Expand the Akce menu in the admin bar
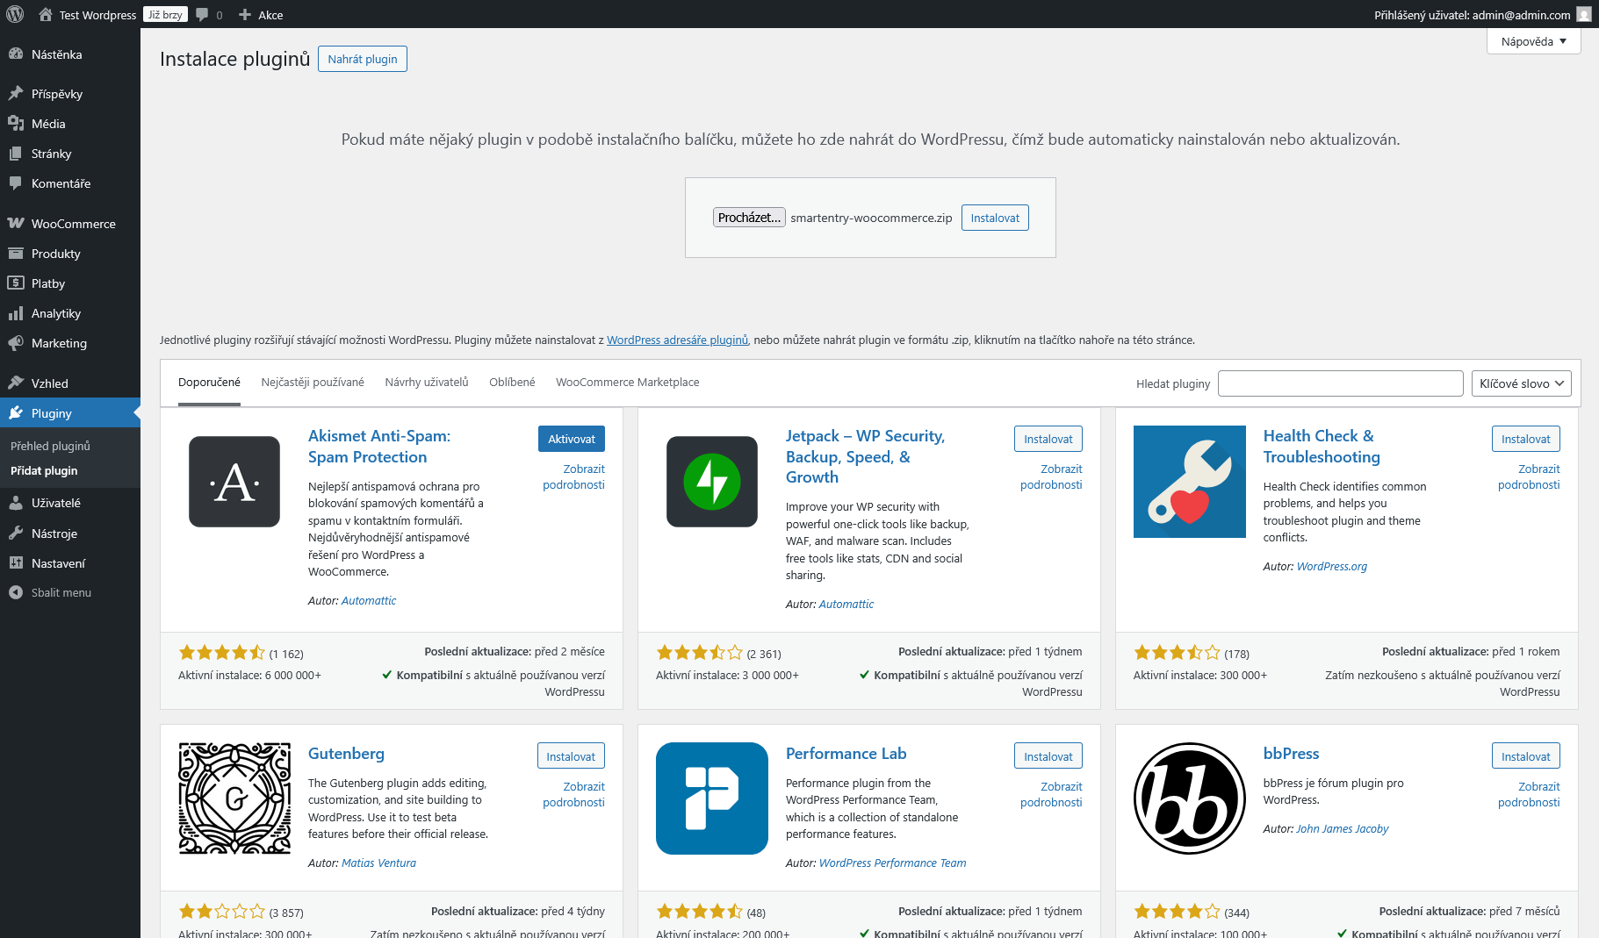The image size is (1599, 938). (260, 14)
